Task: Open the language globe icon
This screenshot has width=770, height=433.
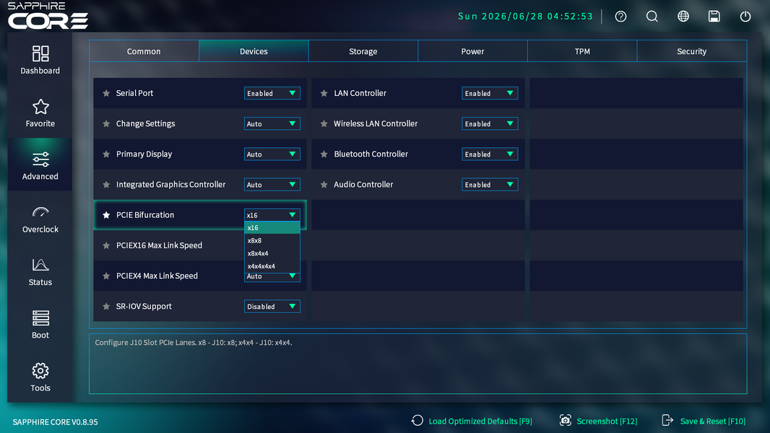Action: tap(683, 17)
